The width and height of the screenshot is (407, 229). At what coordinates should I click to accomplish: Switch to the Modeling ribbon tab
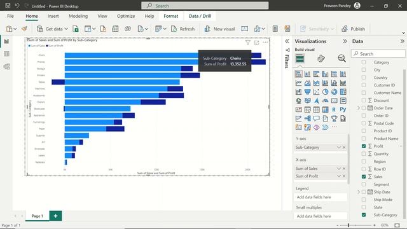click(78, 16)
